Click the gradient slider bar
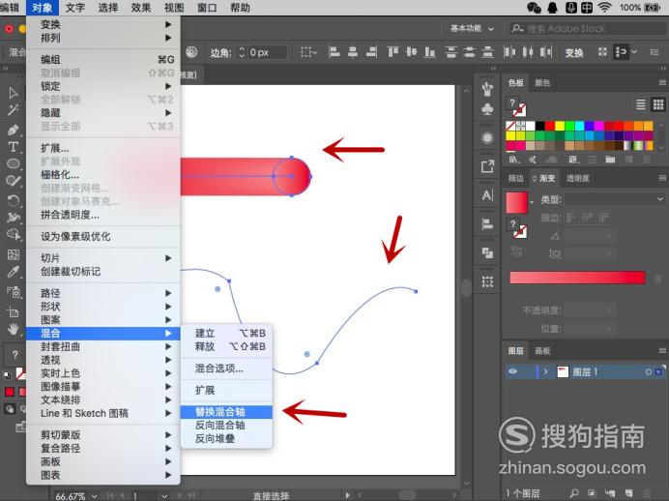This screenshot has height=501, width=669. [x=577, y=278]
